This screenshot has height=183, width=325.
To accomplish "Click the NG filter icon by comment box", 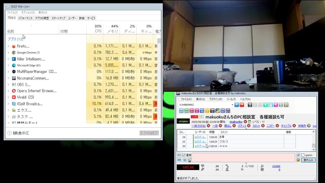I will (179, 155).
